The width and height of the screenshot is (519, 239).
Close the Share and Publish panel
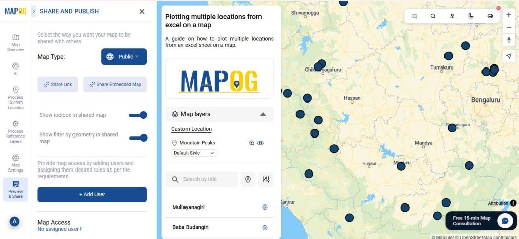click(142, 11)
